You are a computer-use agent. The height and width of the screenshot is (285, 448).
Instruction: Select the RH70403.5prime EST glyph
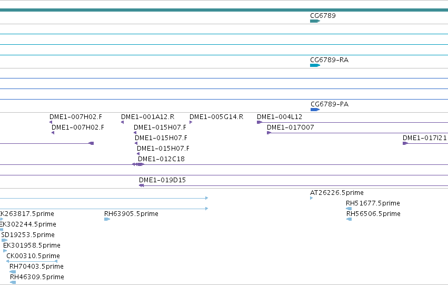[x=13, y=272]
